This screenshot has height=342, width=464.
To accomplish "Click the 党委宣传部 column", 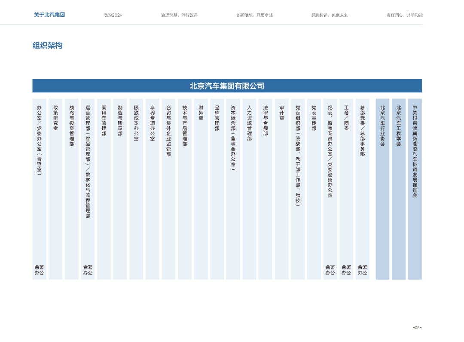I will [314, 189].
